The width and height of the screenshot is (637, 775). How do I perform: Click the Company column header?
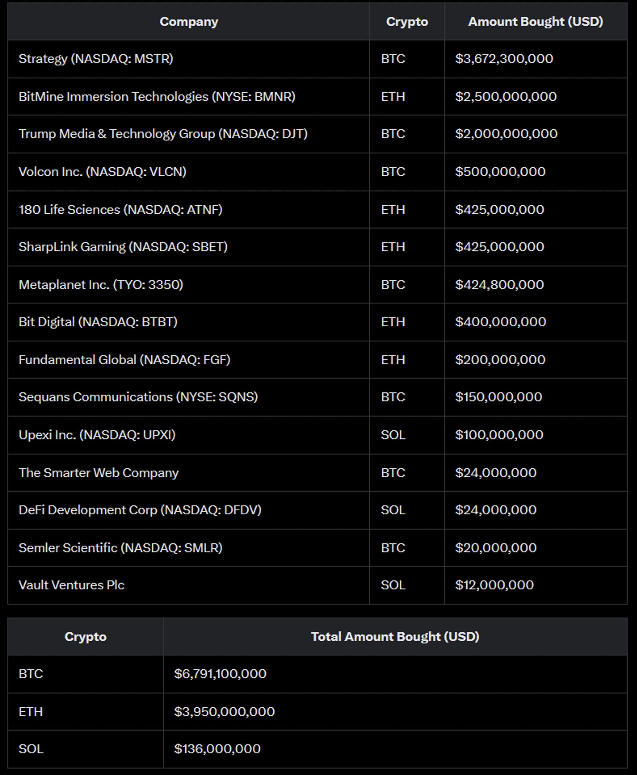(x=189, y=22)
